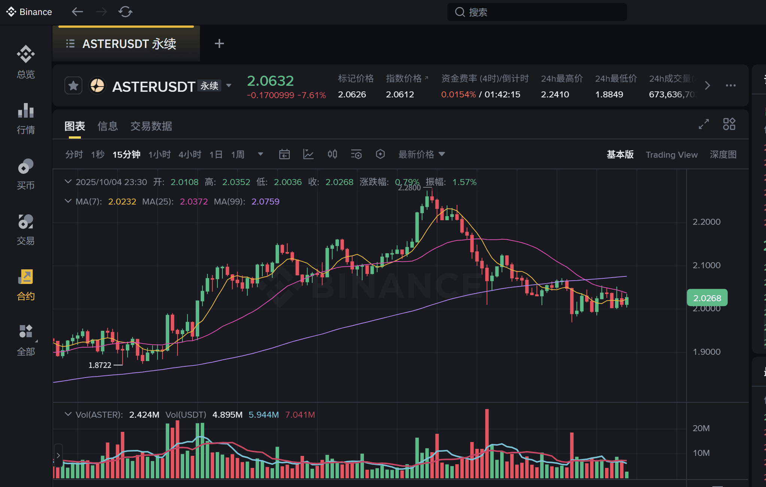Open the 合约 futures sidebar item

point(25,285)
